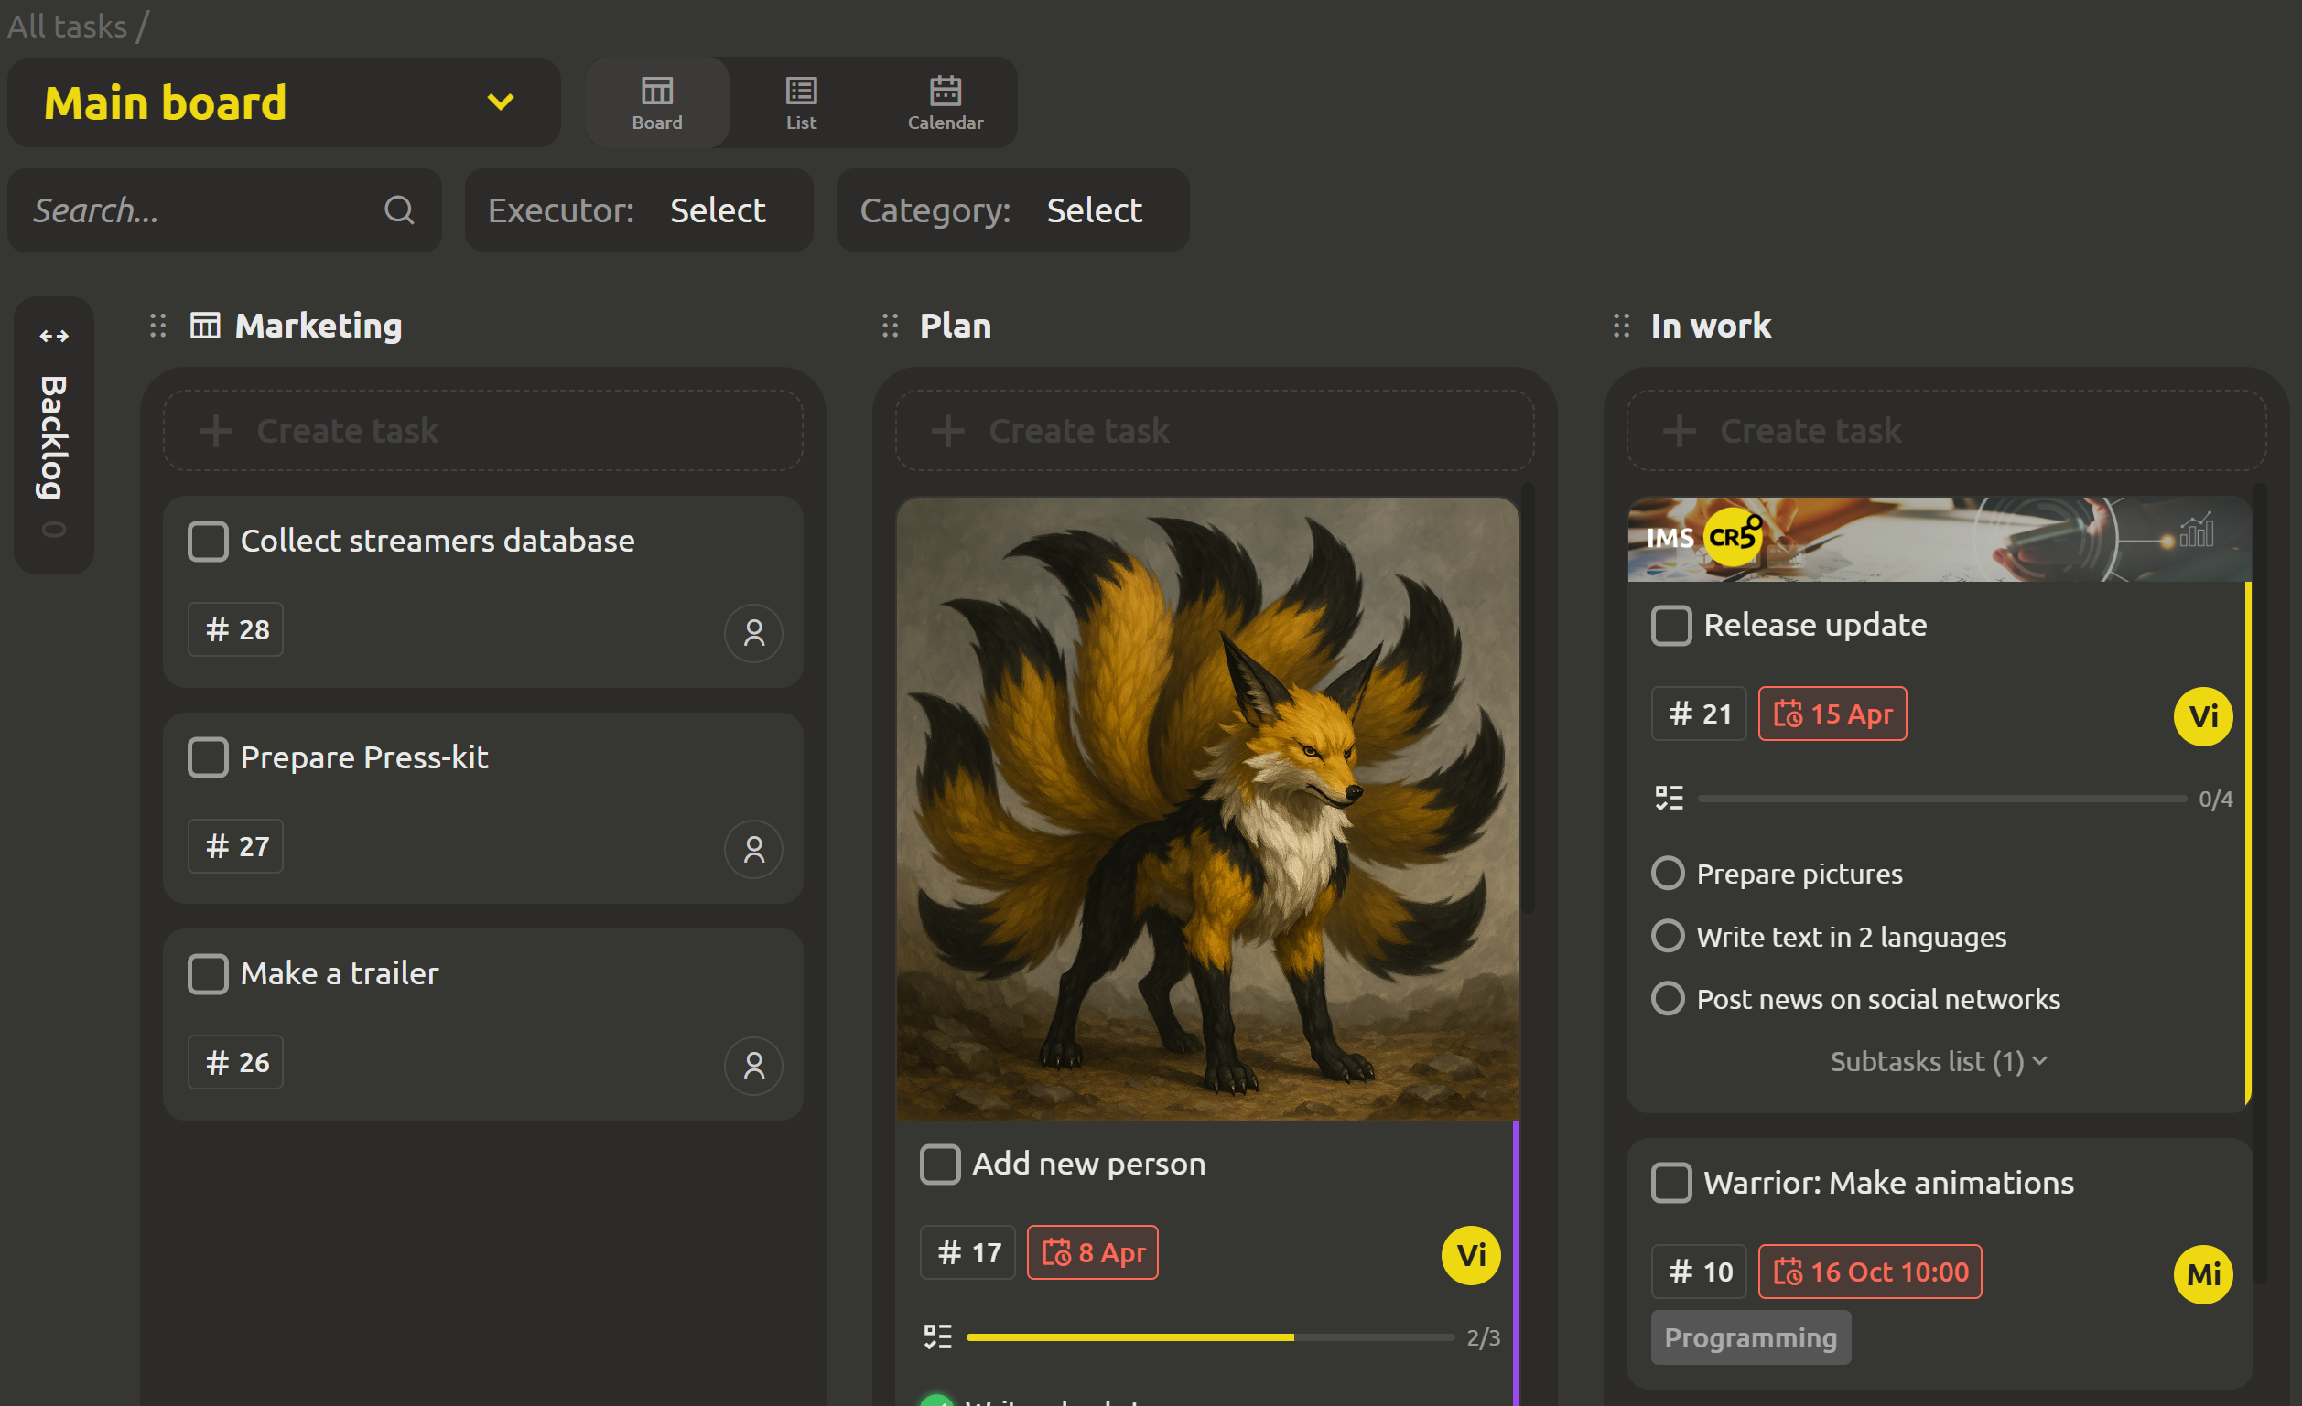Image resolution: width=2302 pixels, height=1406 pixels.
Task: Click the Backlog vertical label
Action: [x=54, y=437]
